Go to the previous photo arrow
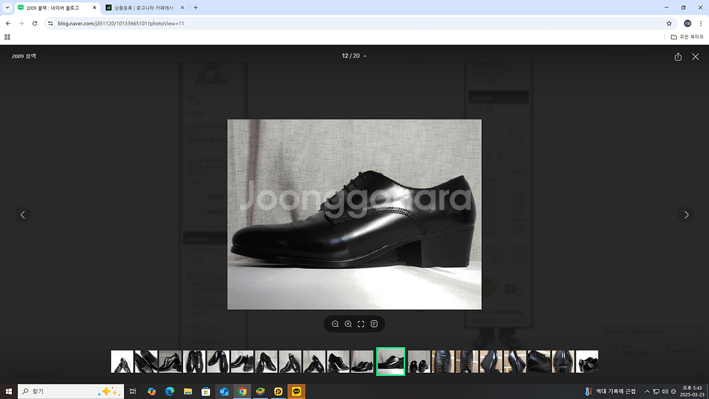This screenshot has height=399, width=709. click(x=23, y=215)
